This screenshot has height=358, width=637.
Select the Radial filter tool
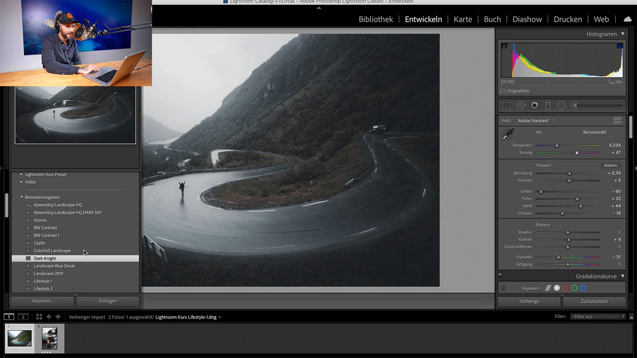561,105
